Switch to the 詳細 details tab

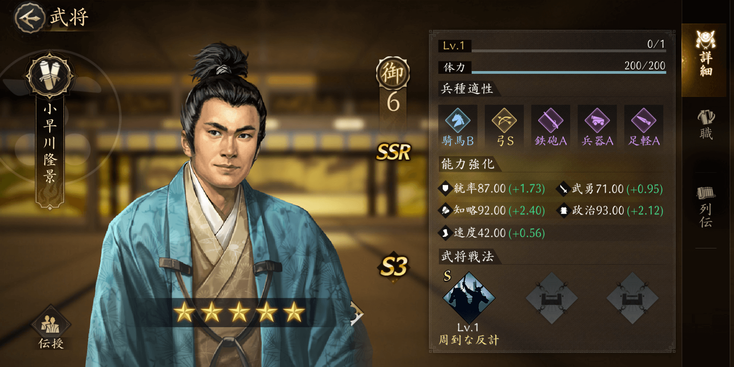pos(705,55)
